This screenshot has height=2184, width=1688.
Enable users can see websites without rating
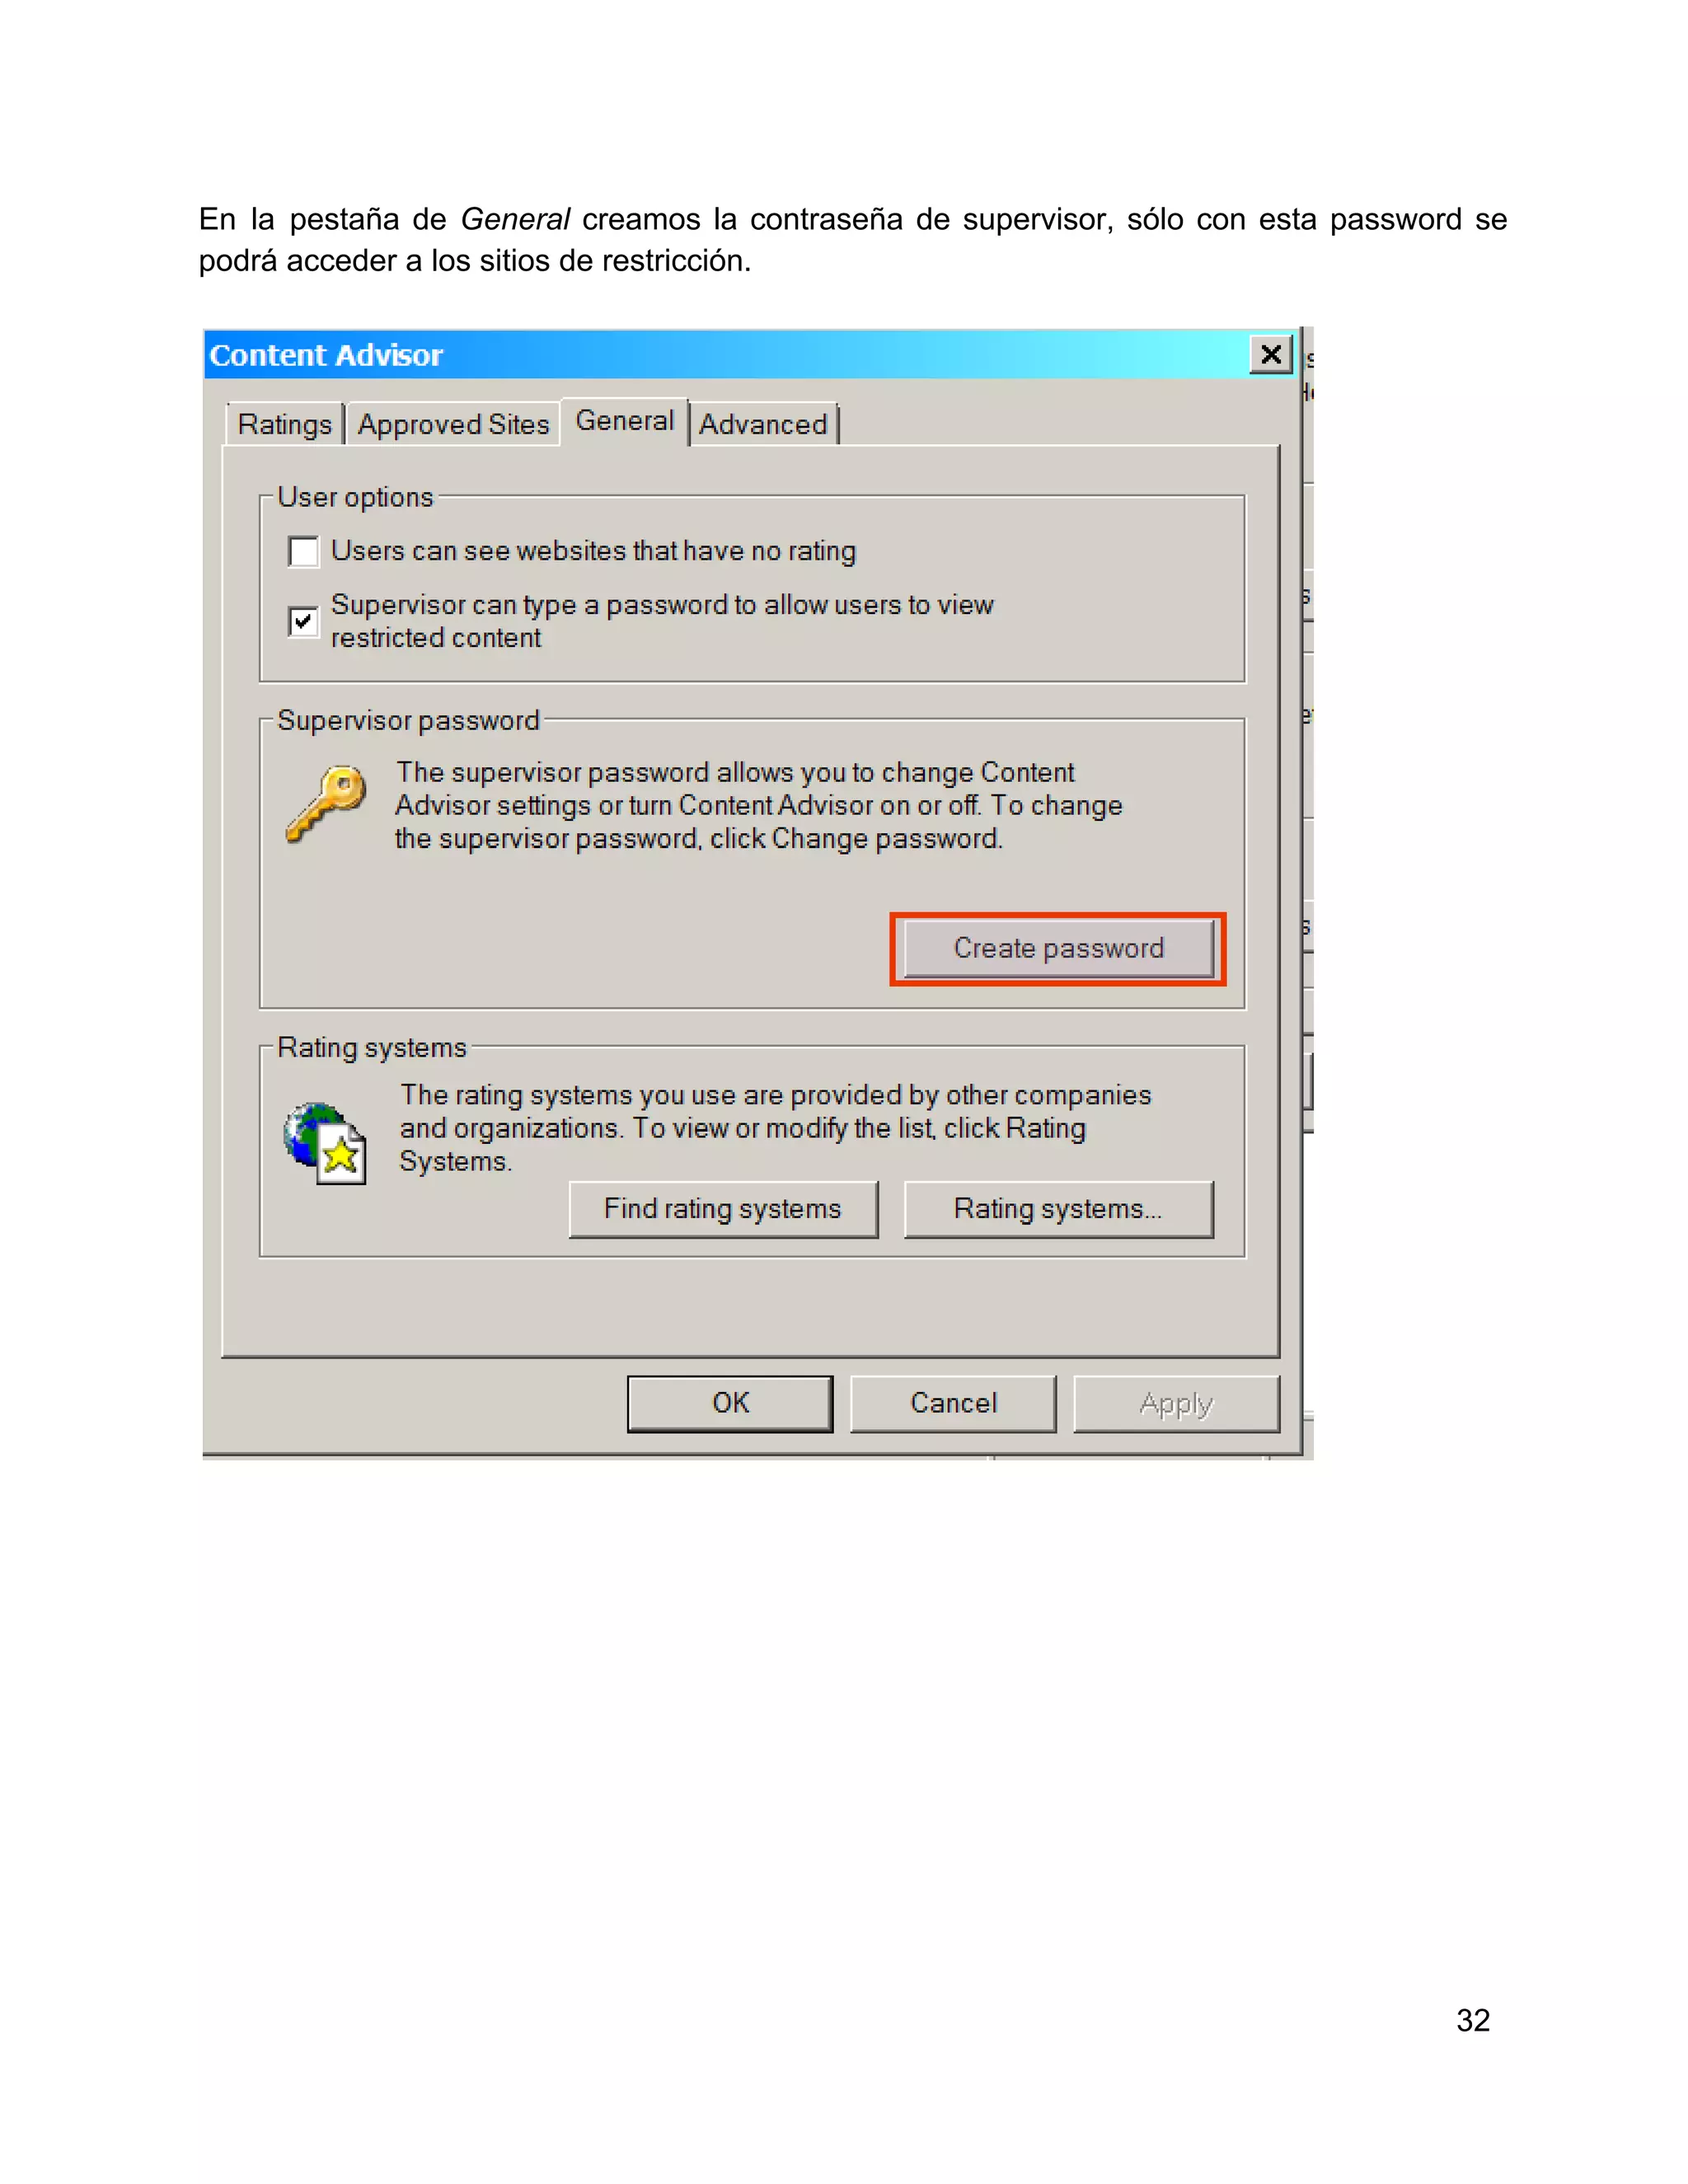click(303, 551)
